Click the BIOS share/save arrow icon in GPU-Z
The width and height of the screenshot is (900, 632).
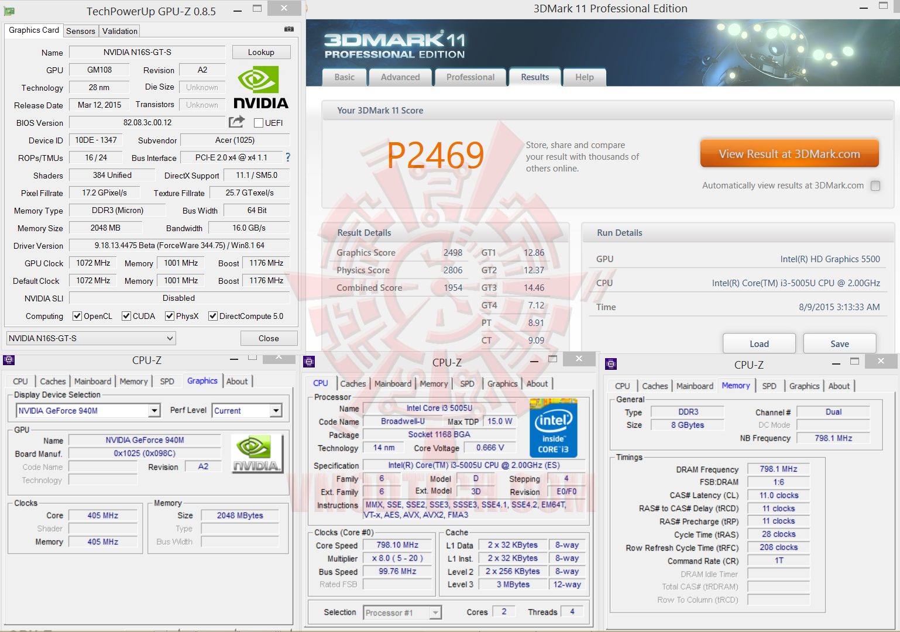coord(237,122)
